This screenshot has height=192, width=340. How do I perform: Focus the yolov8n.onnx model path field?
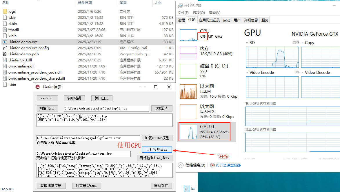88,138
